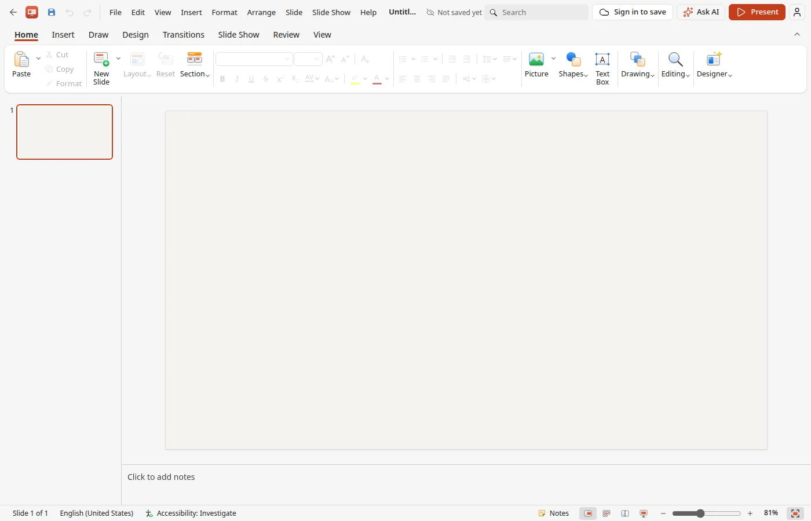Click the Save disk icon
This screenshot has width=811, height=521.
coord(52,12)
